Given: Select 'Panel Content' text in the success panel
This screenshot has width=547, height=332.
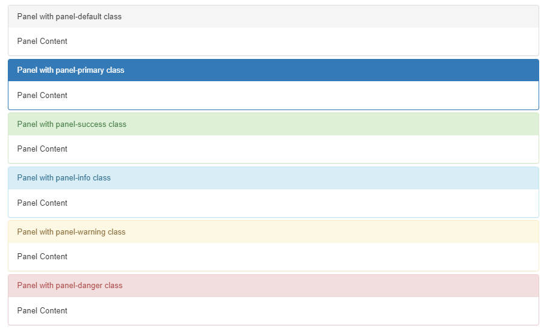Looking at the screenshot, I should [42, 149].
